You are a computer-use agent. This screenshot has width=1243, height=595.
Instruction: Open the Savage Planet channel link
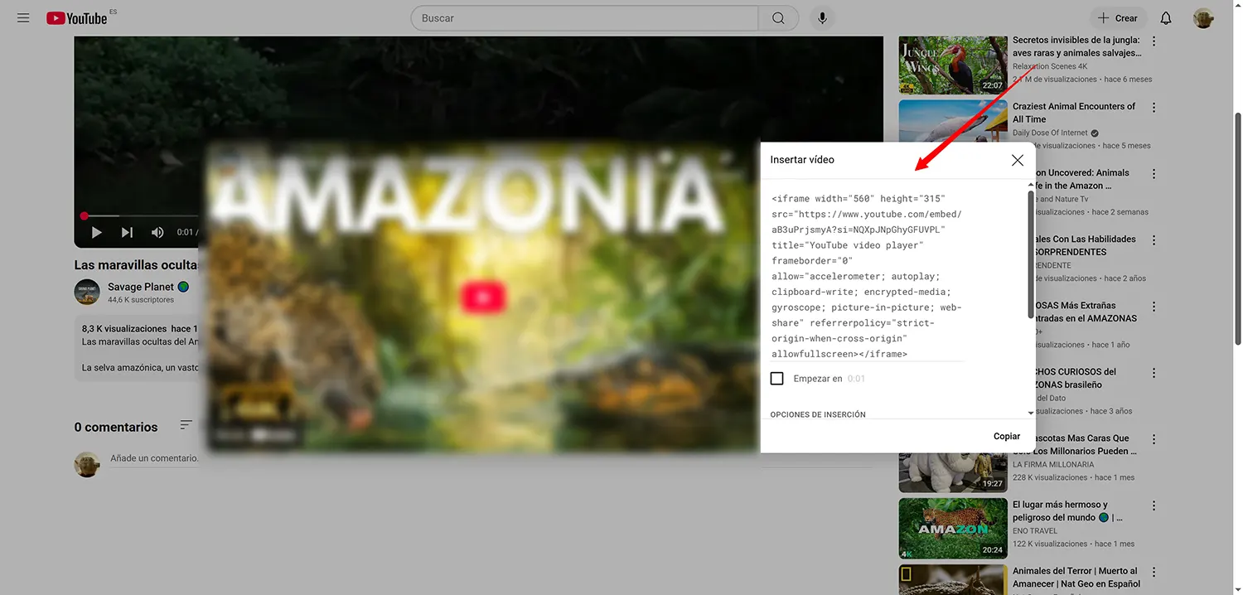tap(140, 287)
